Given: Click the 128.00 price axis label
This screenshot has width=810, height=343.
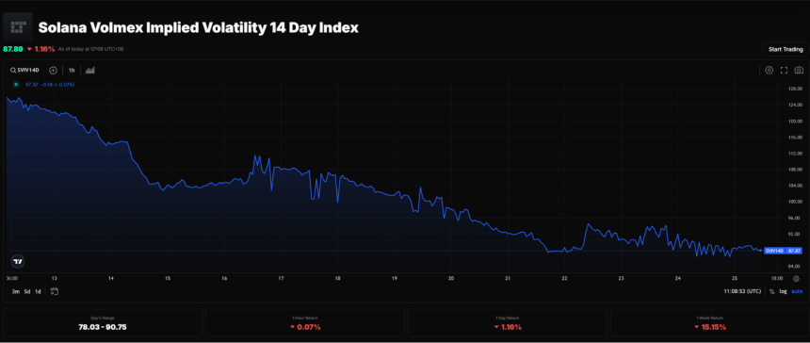Looking at the screenshot, I should point(796,89).
